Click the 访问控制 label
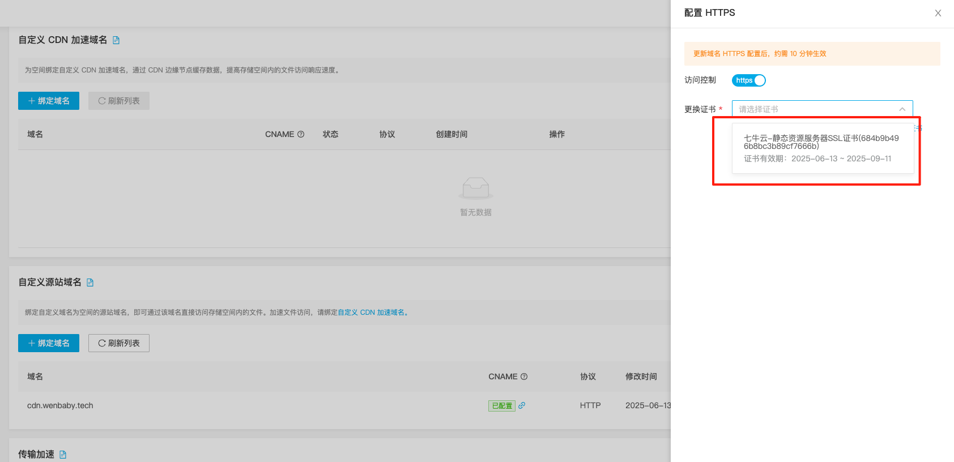This screenshot has width=954, height=462. click(x=700, y=80)
